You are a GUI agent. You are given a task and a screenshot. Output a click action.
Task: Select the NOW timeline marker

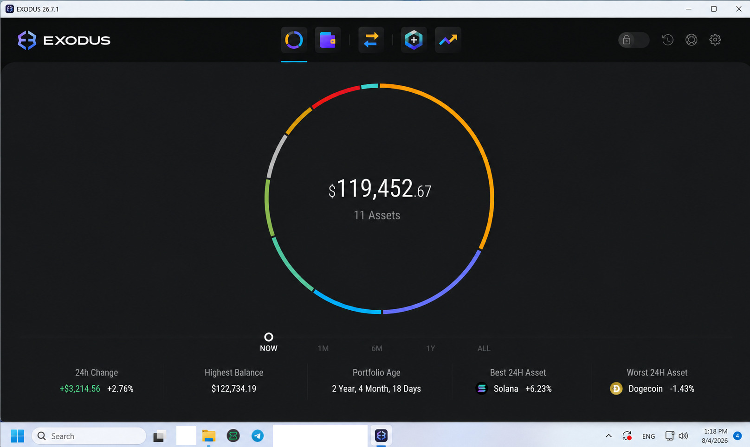pos(269,337)
